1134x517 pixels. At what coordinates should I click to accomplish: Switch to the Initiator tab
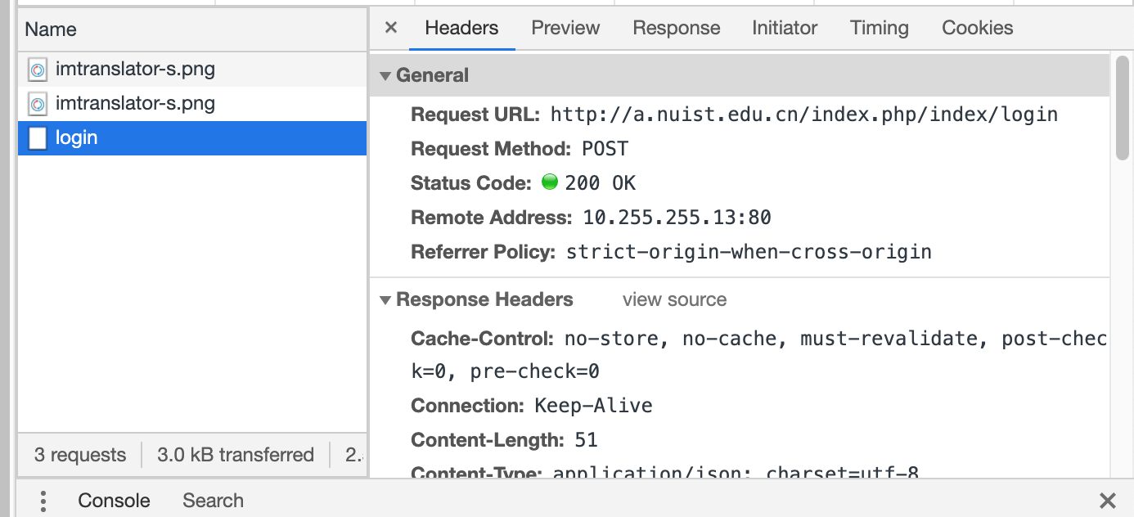click(785, 28)
